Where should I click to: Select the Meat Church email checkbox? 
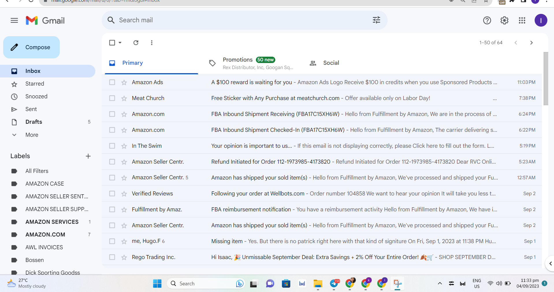(112, 98)
